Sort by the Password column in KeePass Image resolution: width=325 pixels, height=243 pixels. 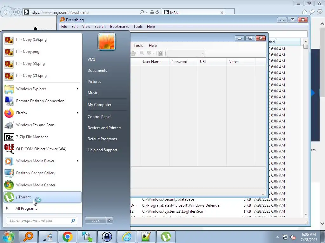point(183,62)
